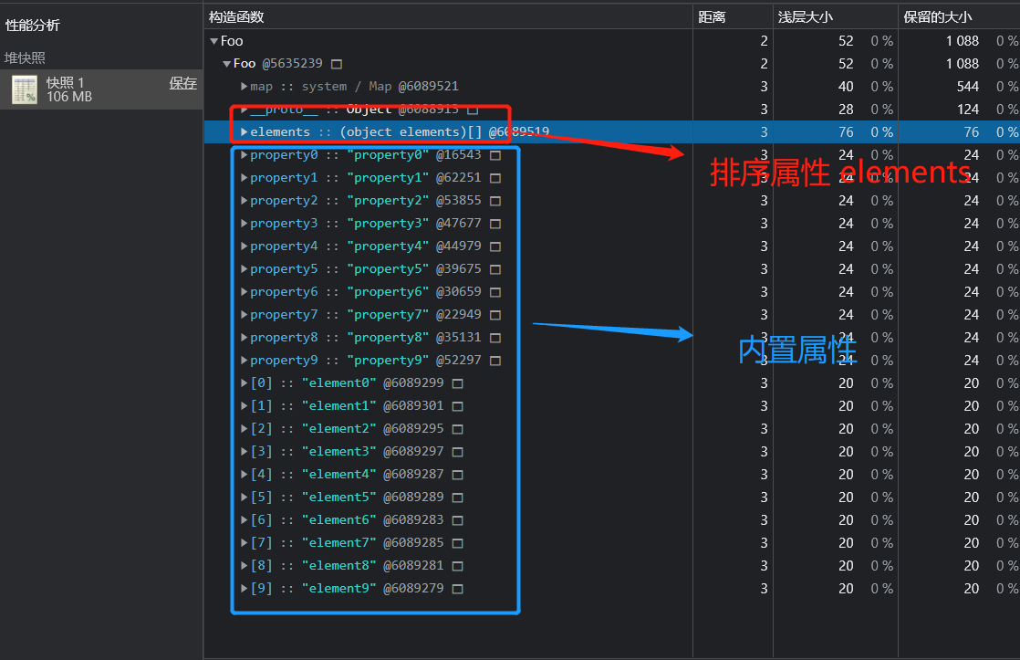Click the square icon after element4 @6089287
The height and width of the screenshot is (660, 1020).
click(457, 475)
